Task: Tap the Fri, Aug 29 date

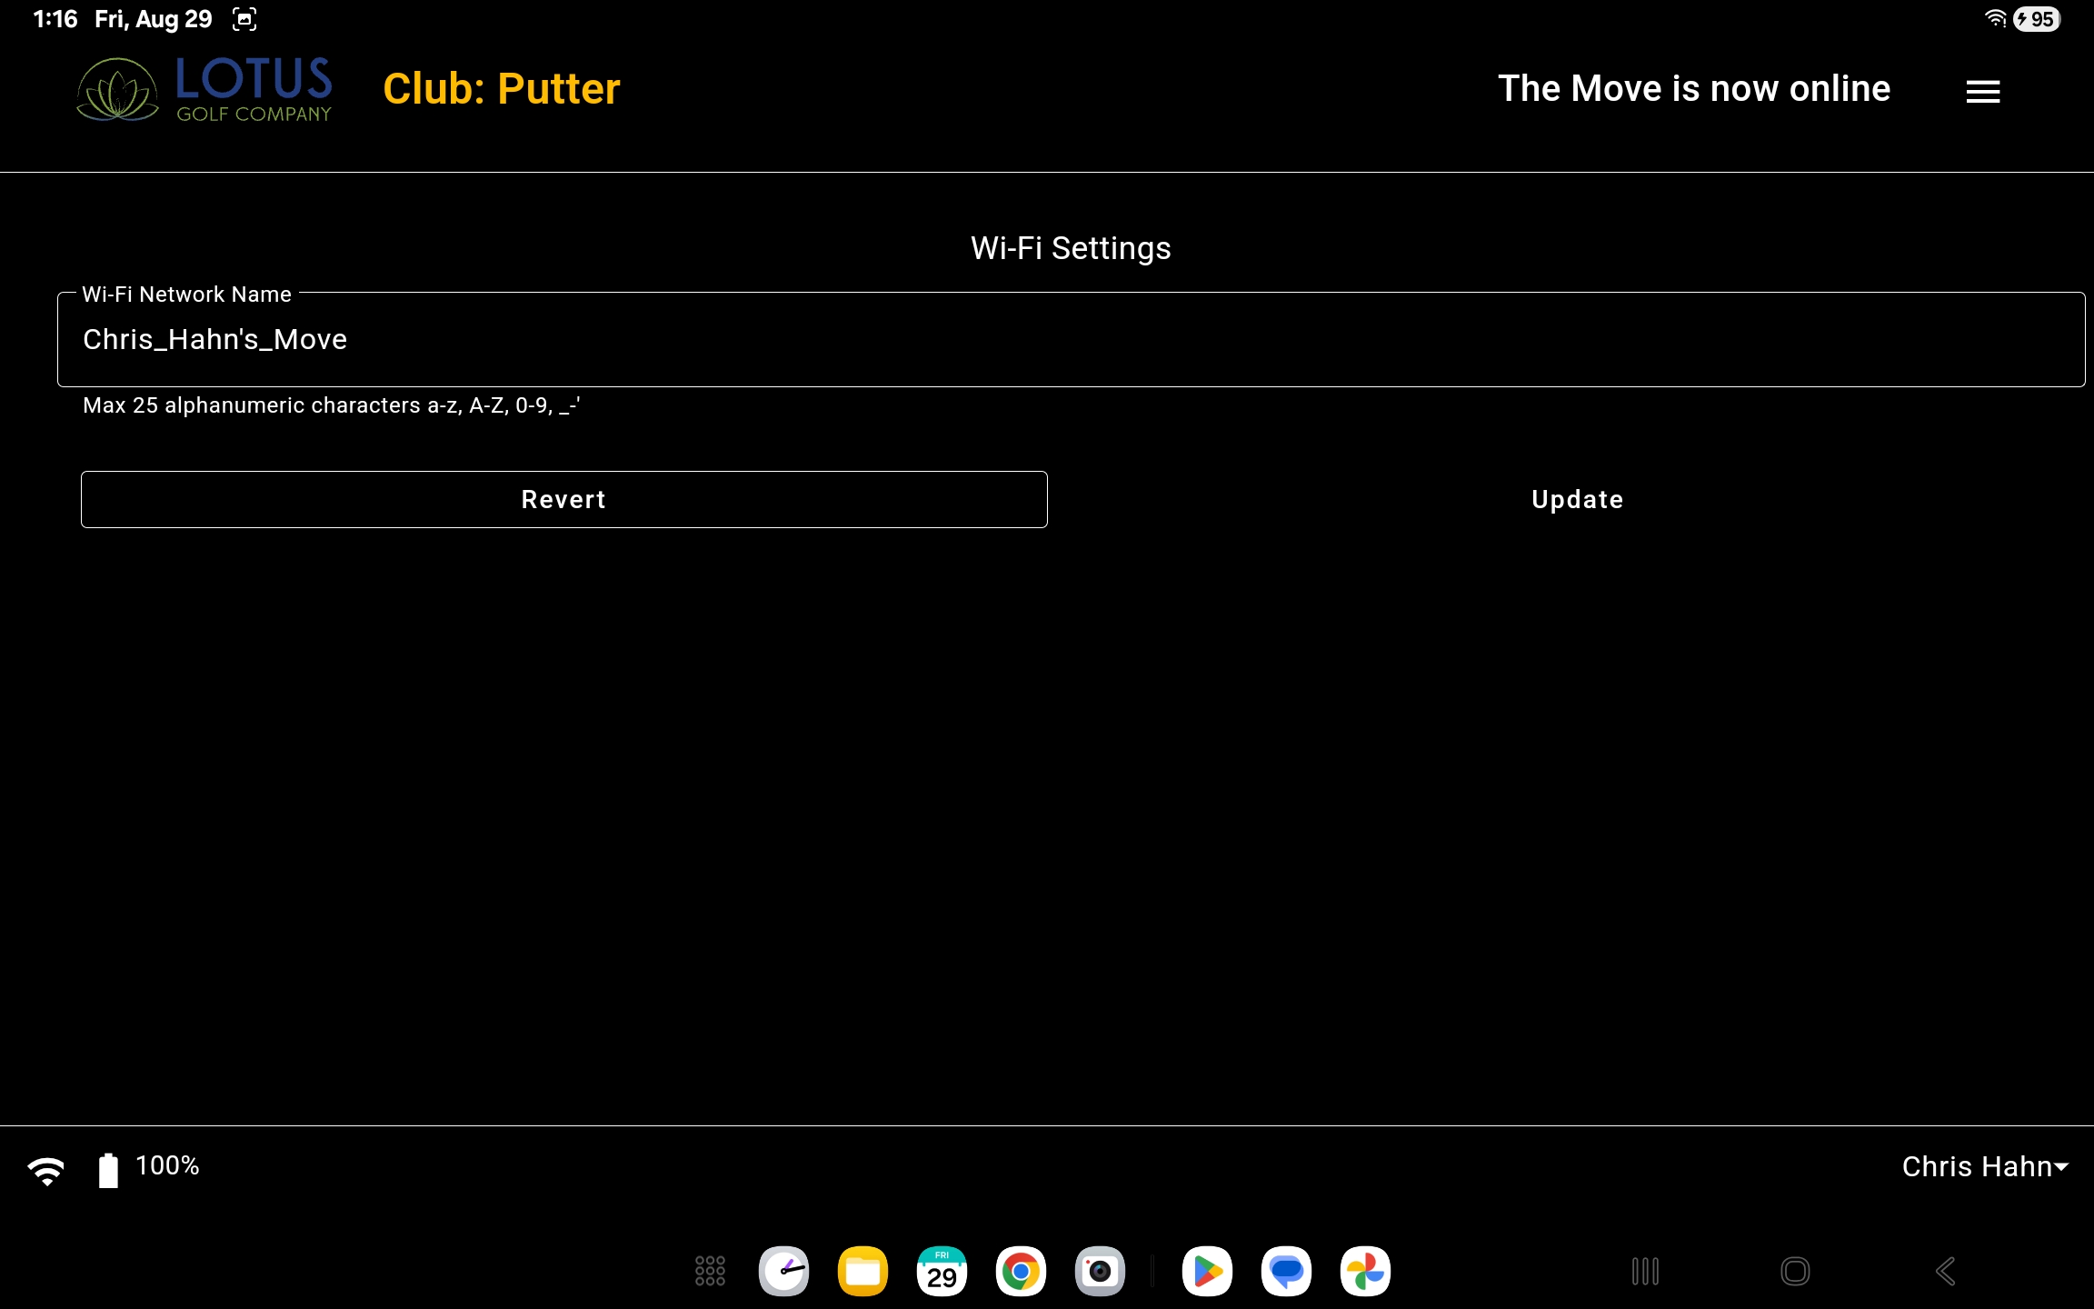Action: [154, 19]
